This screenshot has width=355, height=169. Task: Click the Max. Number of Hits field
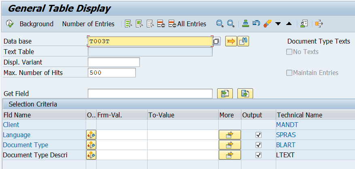coord(112,73)
